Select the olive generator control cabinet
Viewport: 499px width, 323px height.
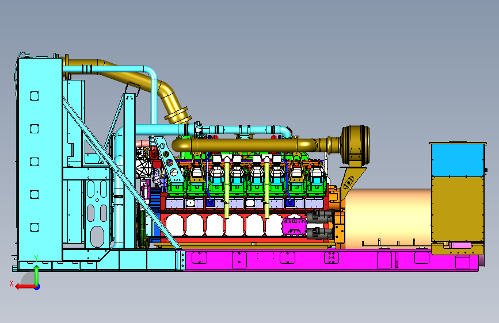[x=458, y=210]
